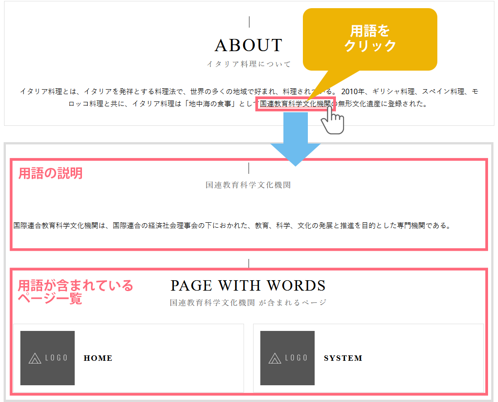Open the HOME page logo thumbnail
This screenshot has height=402, width=498.
[48, 358]
